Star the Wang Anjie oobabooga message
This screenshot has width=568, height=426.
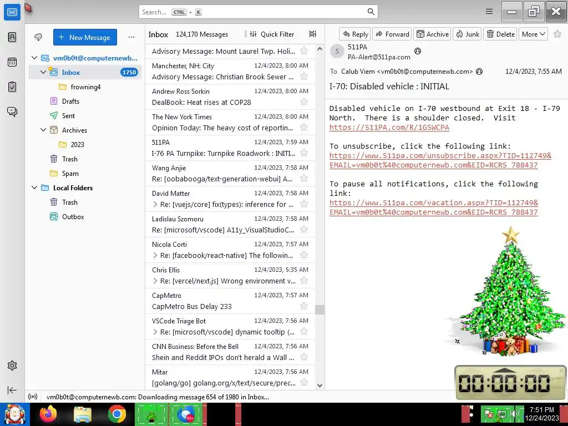[x=304, y=179]
